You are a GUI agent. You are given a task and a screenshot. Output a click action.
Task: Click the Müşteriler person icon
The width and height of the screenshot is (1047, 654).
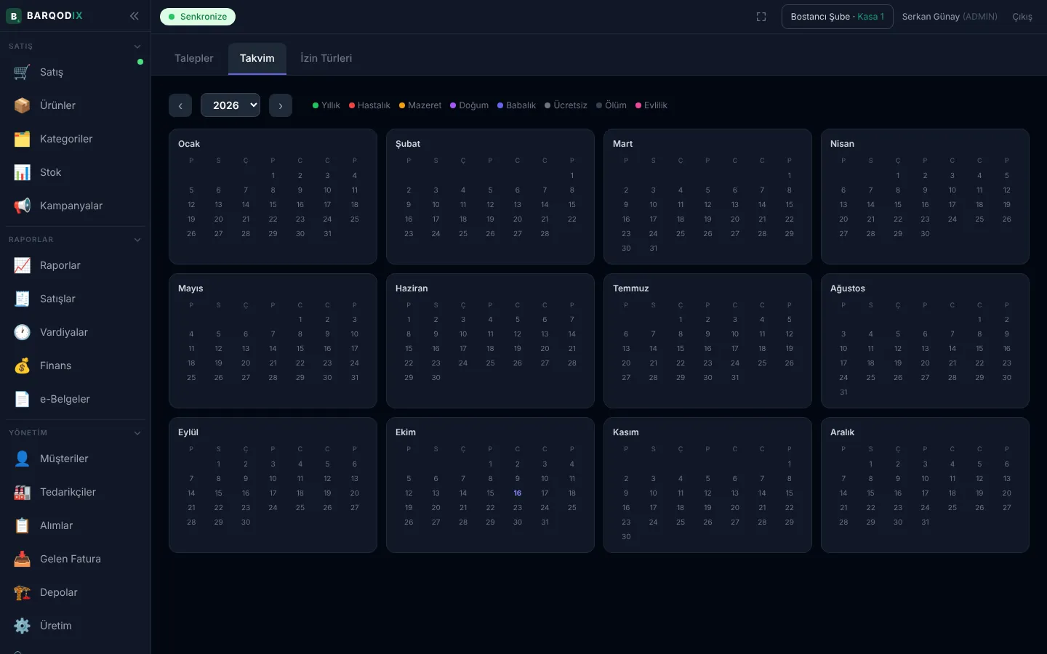pos(22,459)
